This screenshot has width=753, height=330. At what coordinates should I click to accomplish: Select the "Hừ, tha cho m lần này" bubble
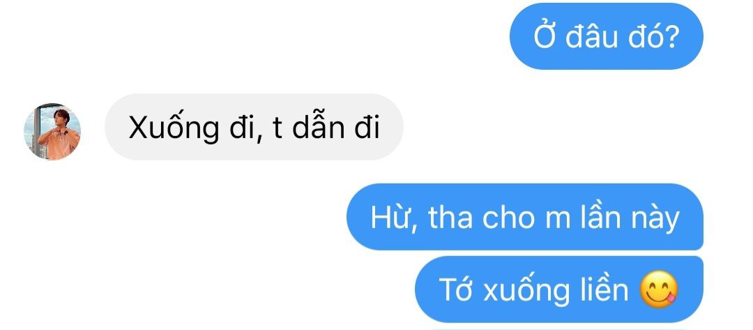(x=525, y=217)
